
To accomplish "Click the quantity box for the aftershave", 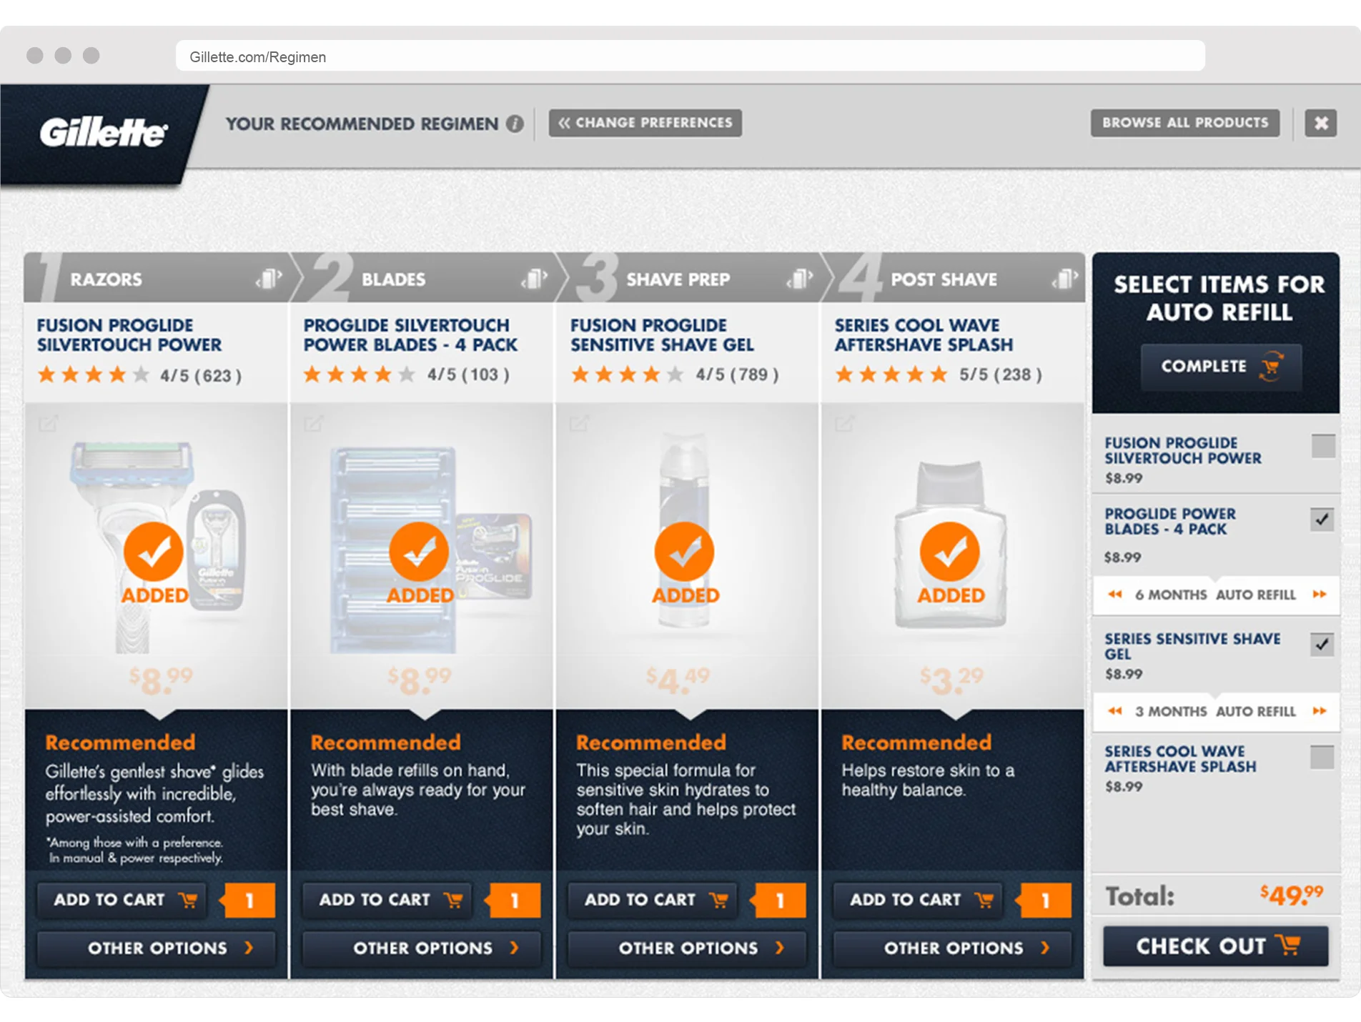I will (x=1046, y=901).
